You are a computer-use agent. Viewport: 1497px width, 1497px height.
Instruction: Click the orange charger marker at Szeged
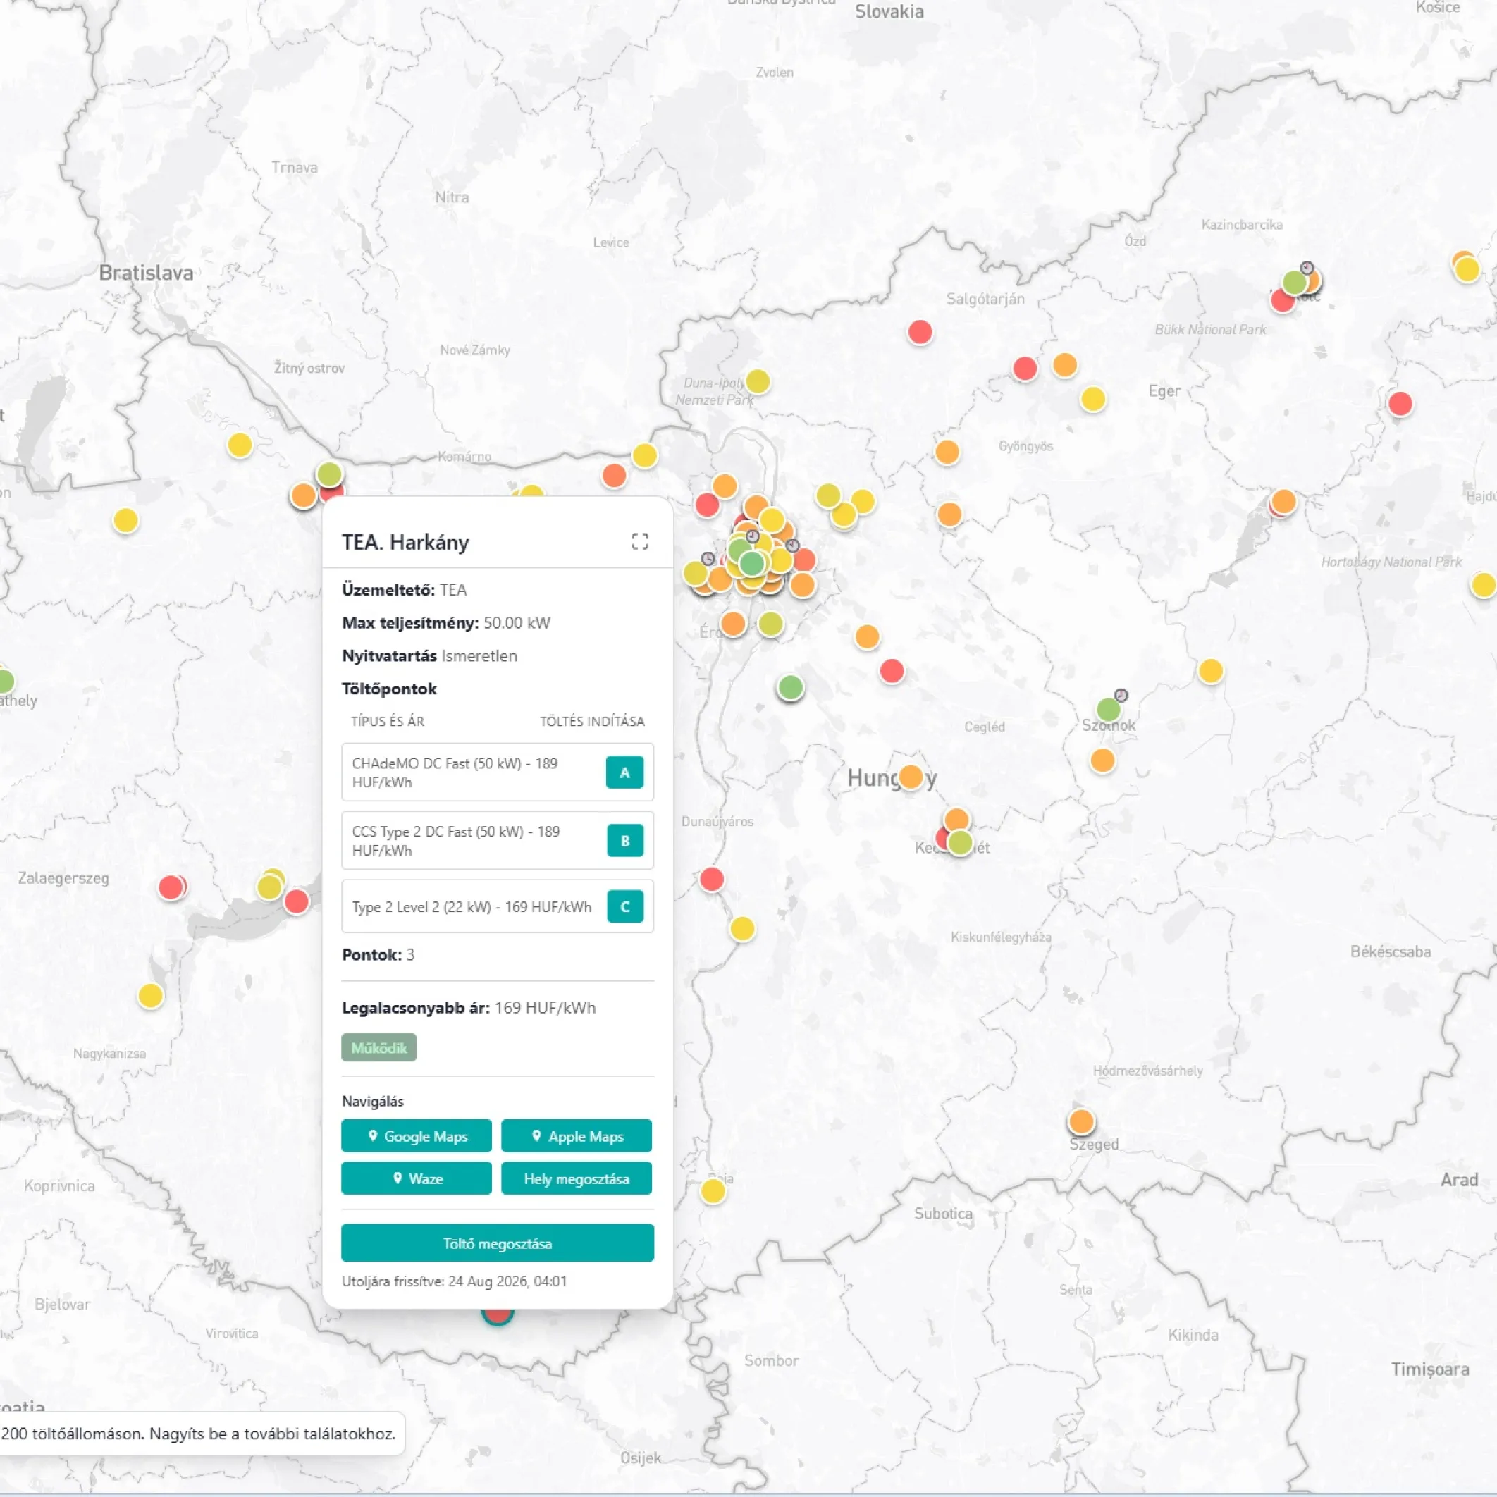pyautogui.click(x=1081, y=1121)
